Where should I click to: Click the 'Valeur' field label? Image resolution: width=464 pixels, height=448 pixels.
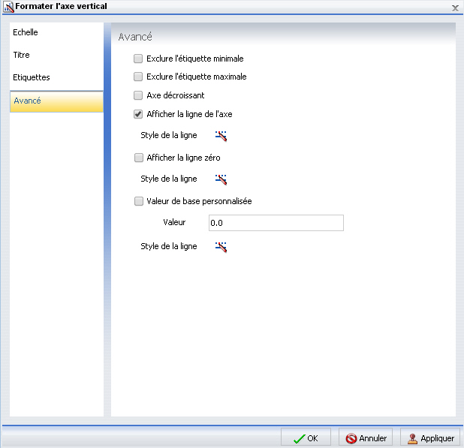pyautogui.click(x=174, y=222)
